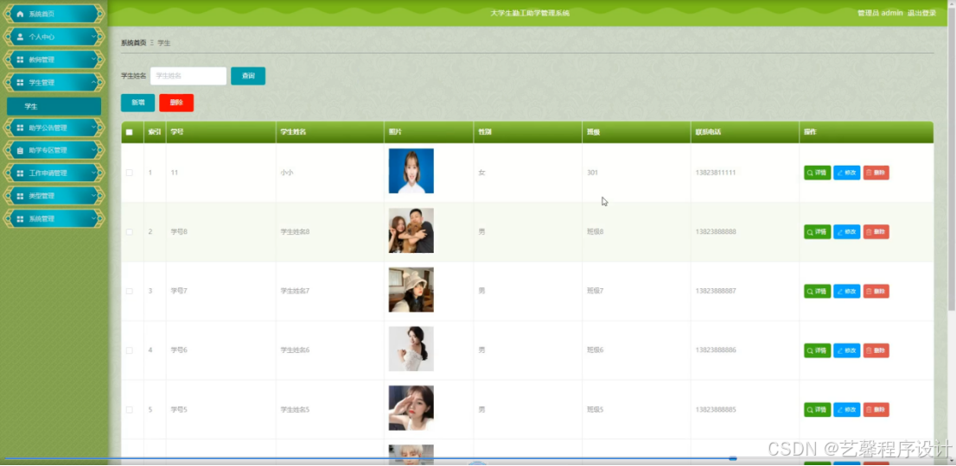Click 删除 for the 学号5 row

pos(876,410)
